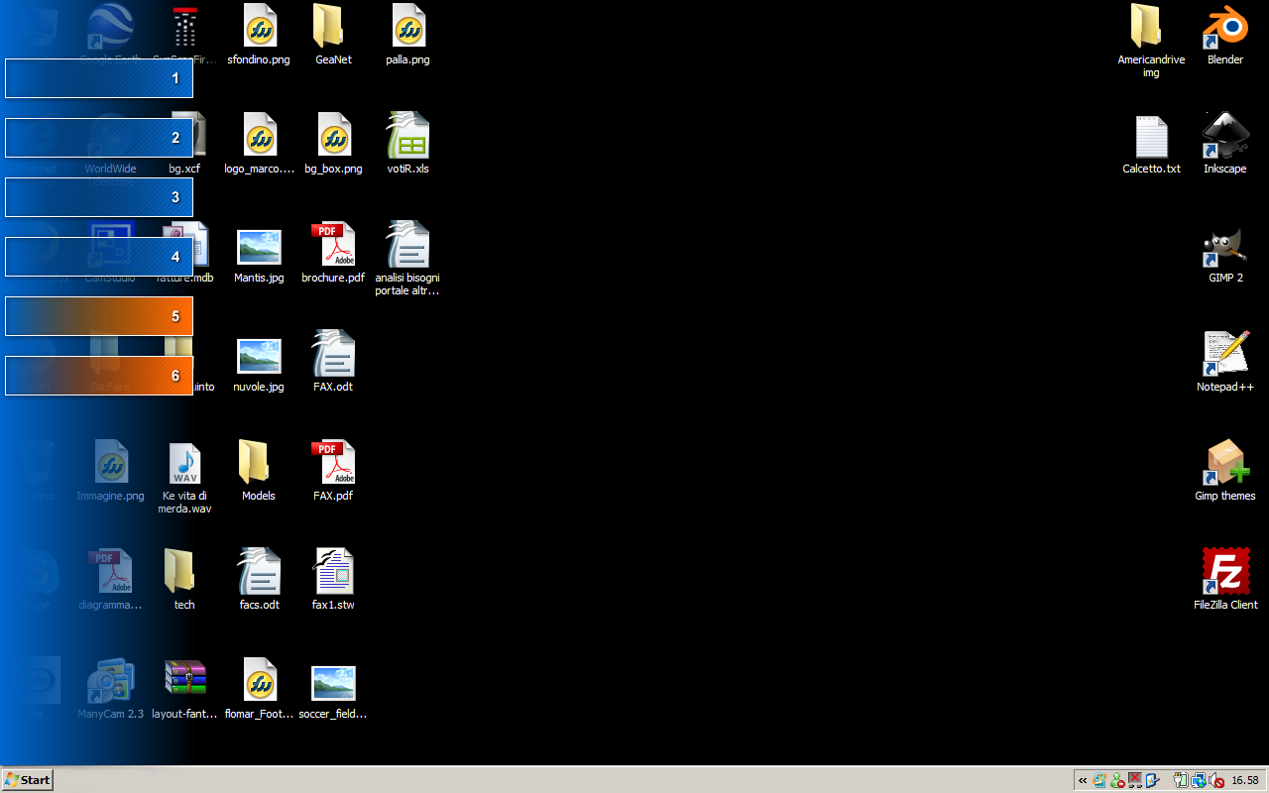Click the orange bar numbered 5
The image size is (1269, 793).
pyautogui.click(x=99, y=316)
